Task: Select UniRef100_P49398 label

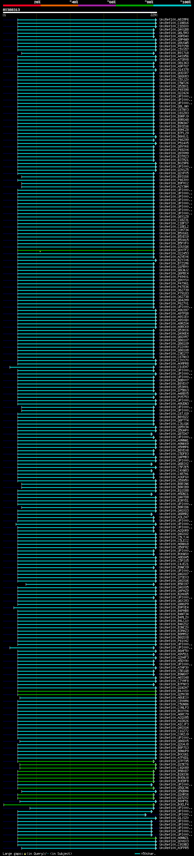Action: [174, 90]
